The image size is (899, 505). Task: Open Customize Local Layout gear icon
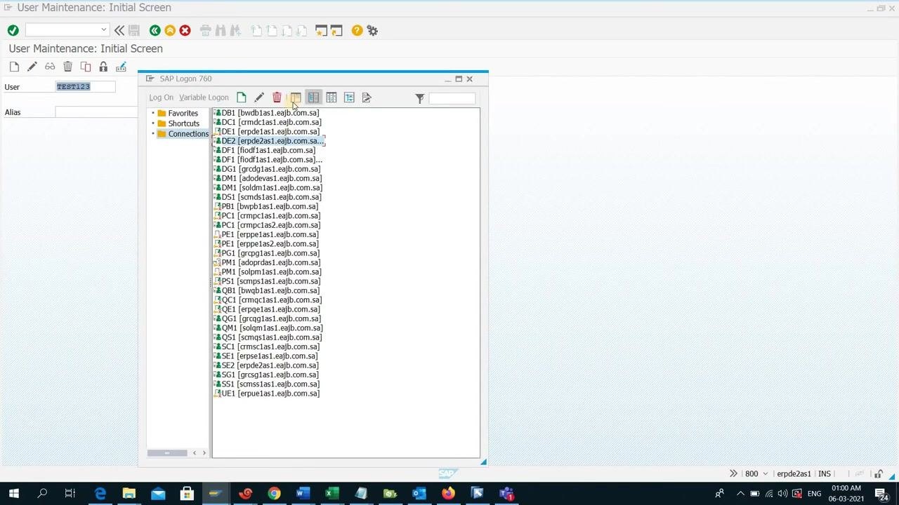(x=373, y=30)
